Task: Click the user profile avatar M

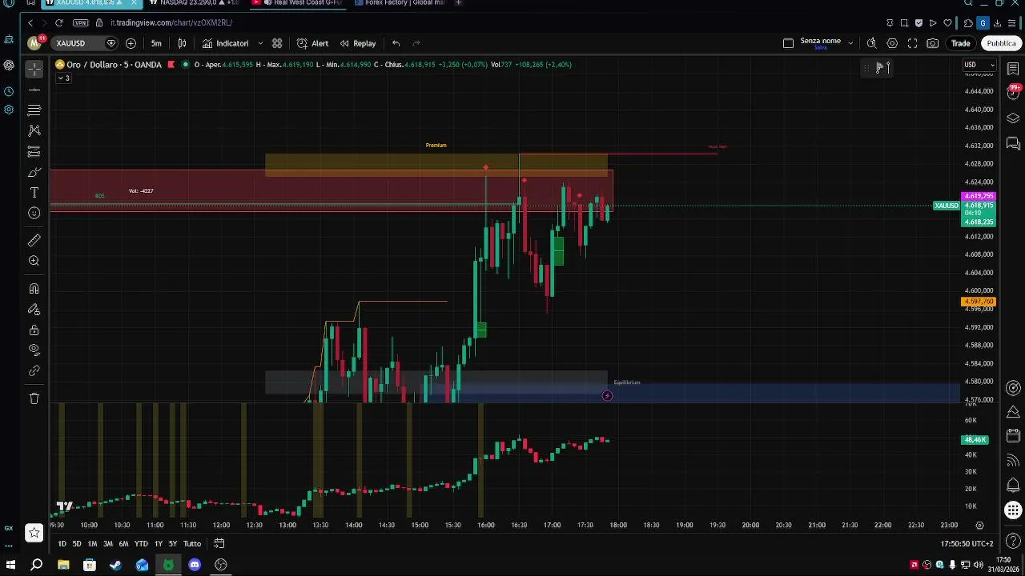Action: (x=34, y=43)
